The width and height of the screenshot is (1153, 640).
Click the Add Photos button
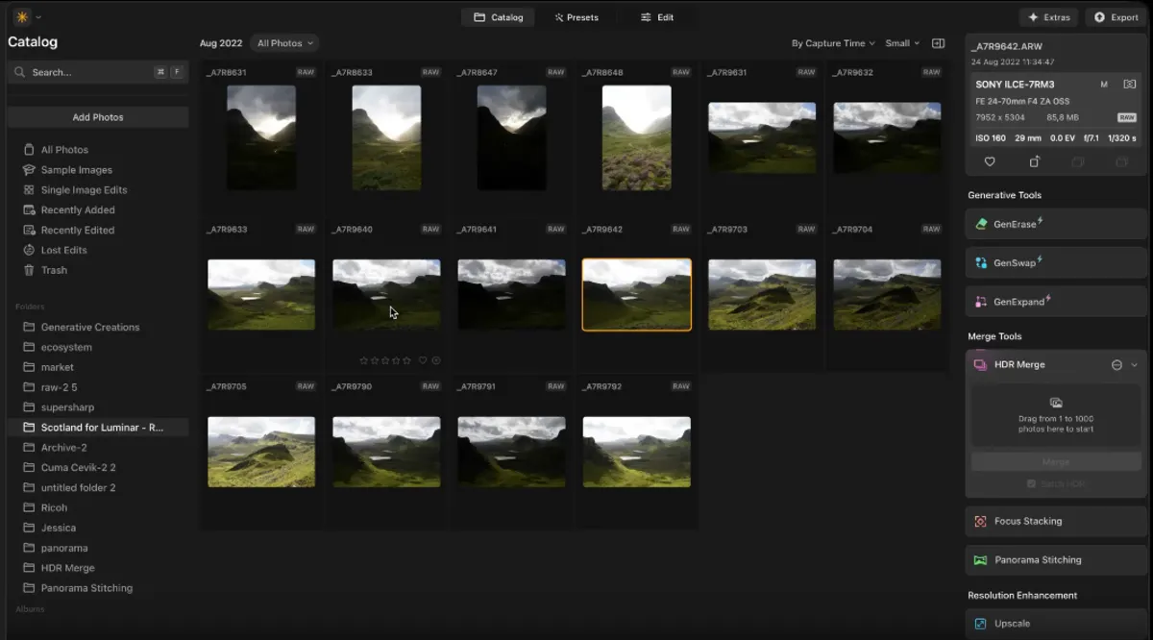(97, 116)
